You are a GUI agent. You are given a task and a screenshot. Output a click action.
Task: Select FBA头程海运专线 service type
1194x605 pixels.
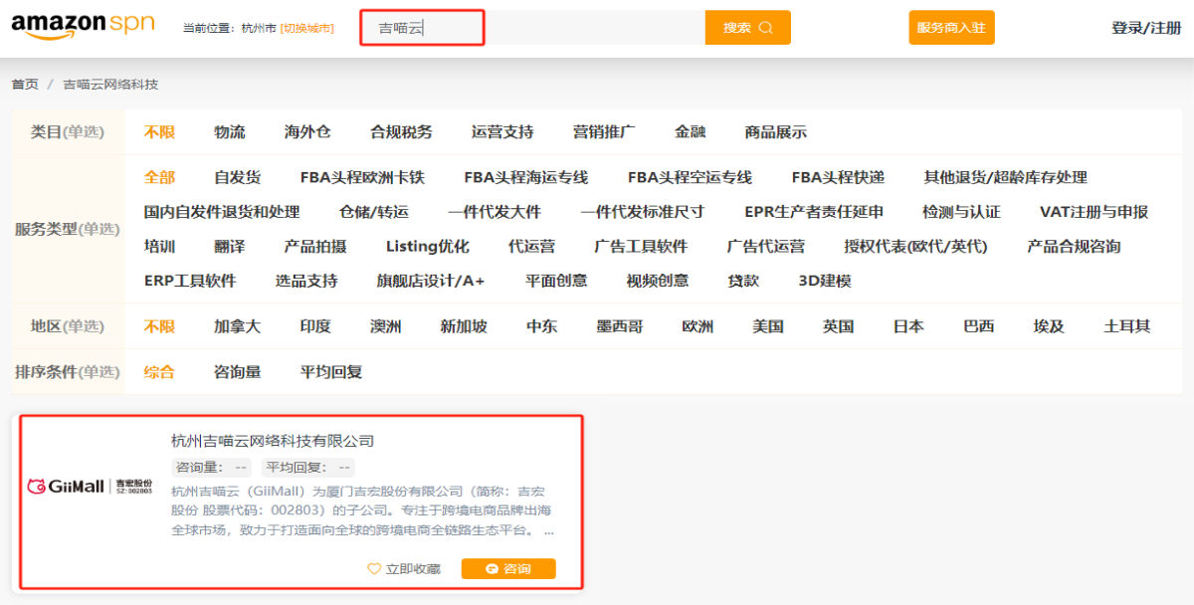point(525,178)
